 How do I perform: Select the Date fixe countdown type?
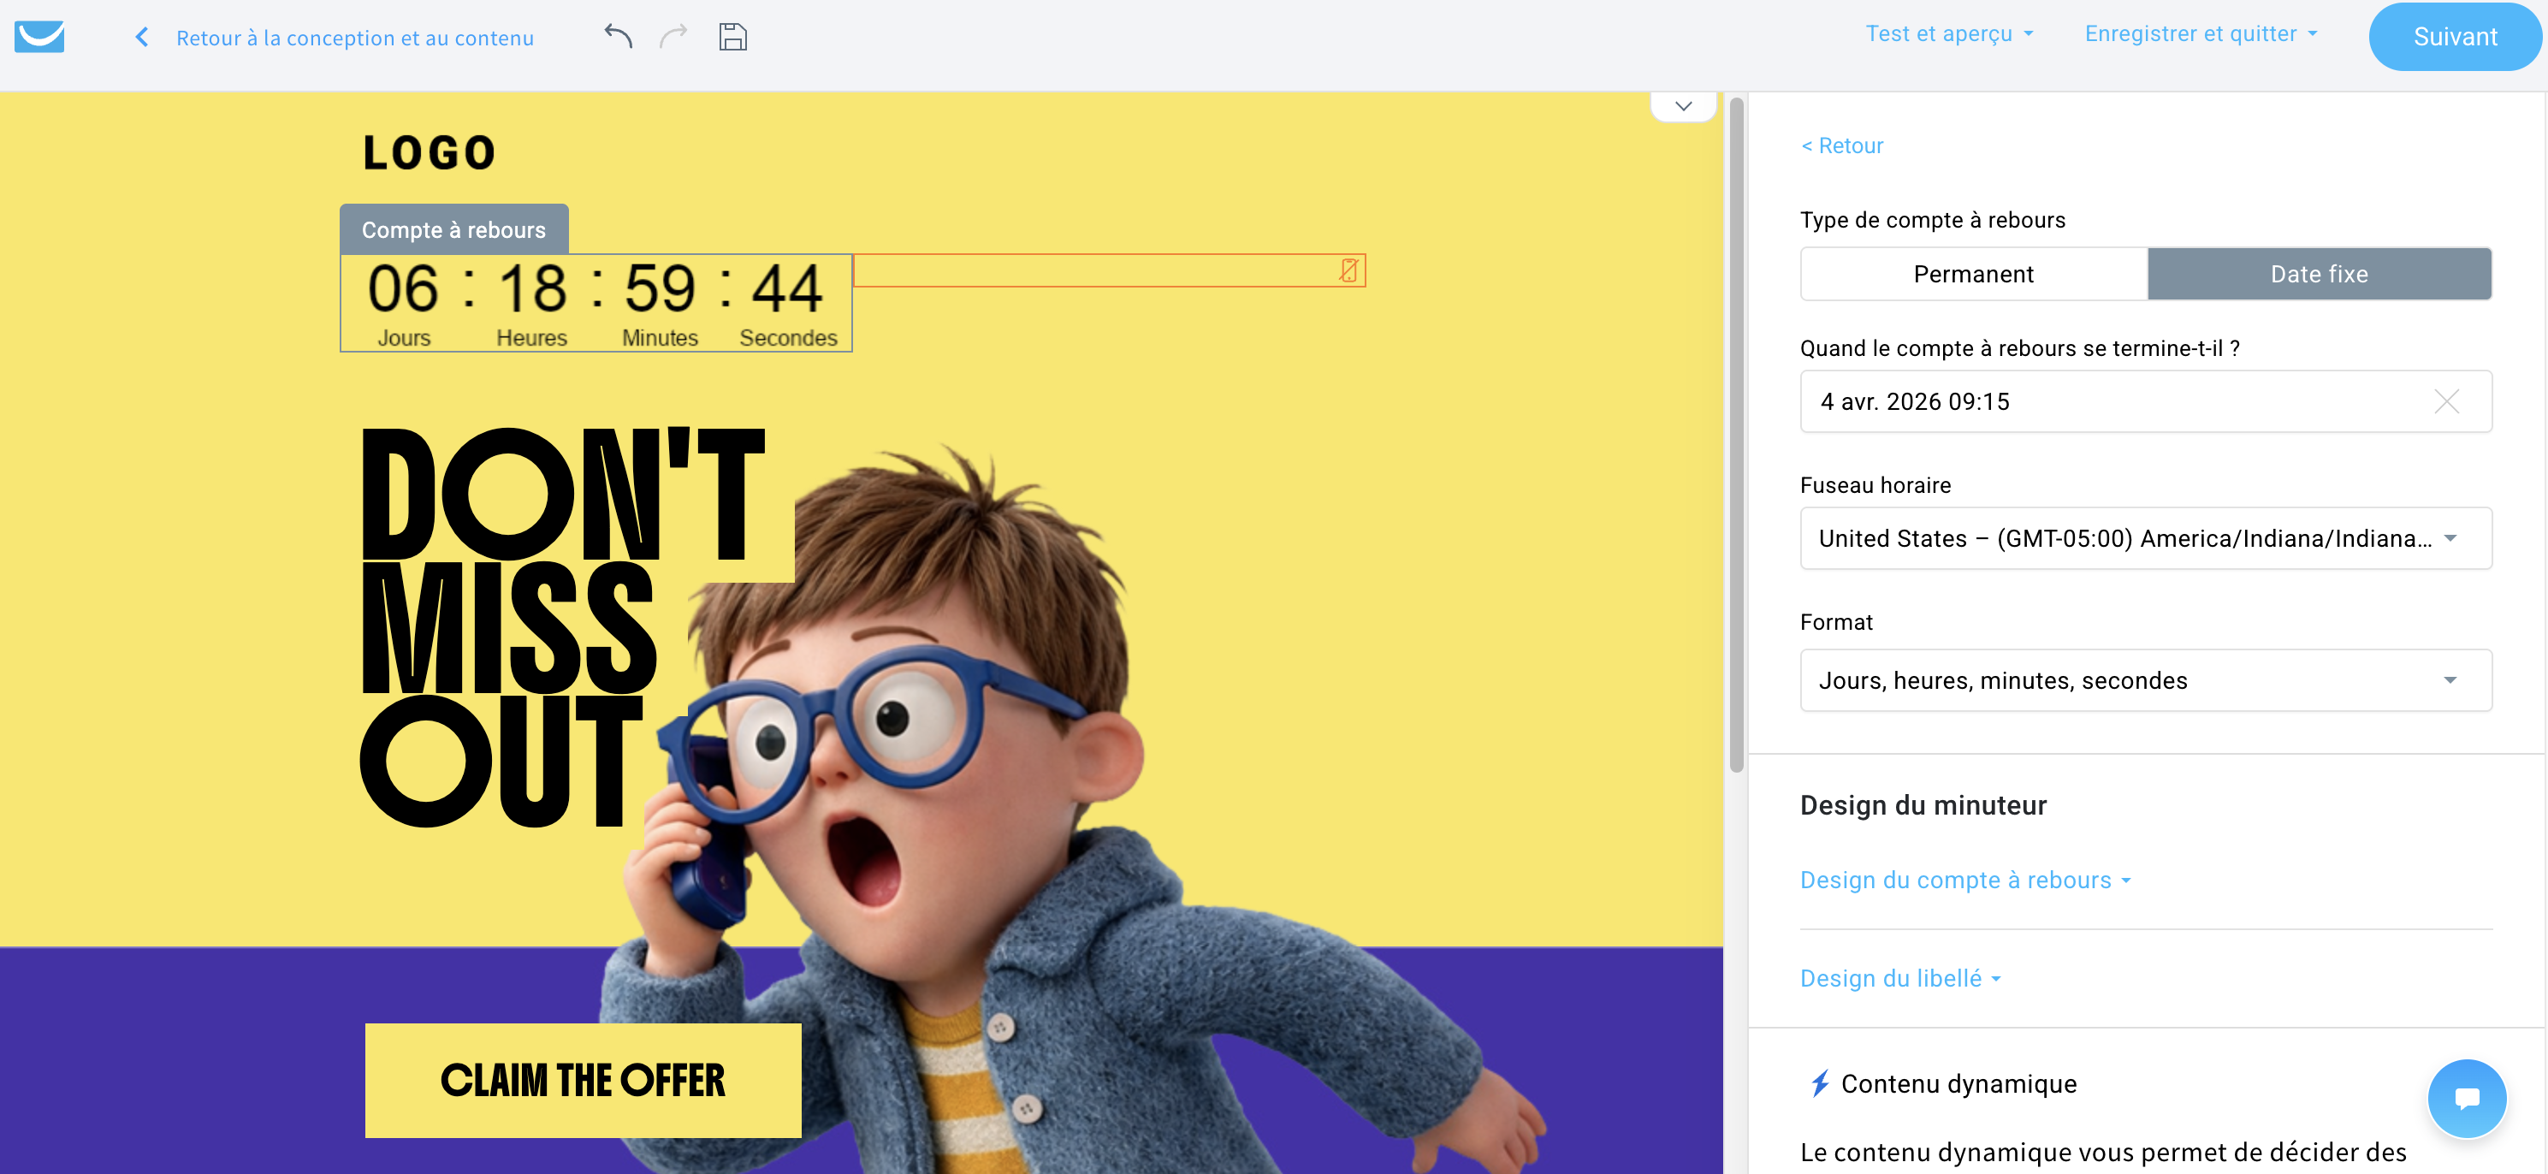pos(2320,274)
